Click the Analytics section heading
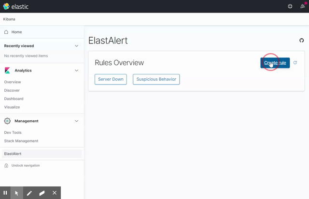309x199 pixels. click(x=23, y=71)
